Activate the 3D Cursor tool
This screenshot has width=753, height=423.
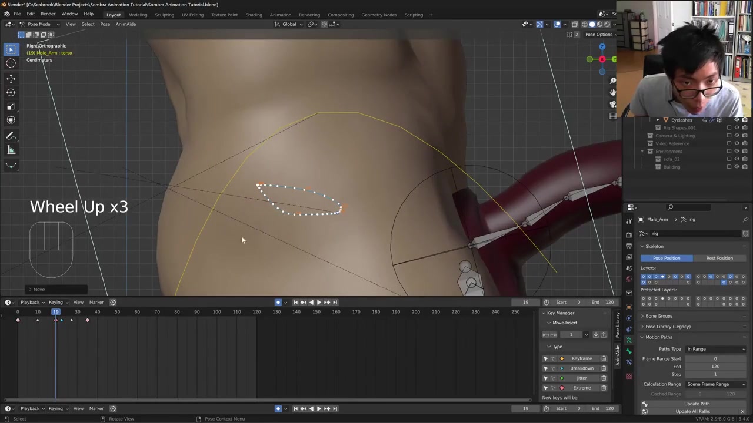coord(11,63)
